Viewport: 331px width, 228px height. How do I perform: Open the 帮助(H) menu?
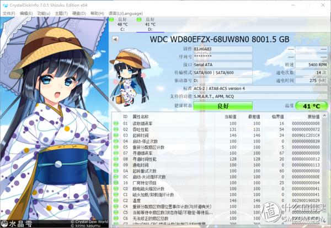pyautogui.click(x=97, y=13)
